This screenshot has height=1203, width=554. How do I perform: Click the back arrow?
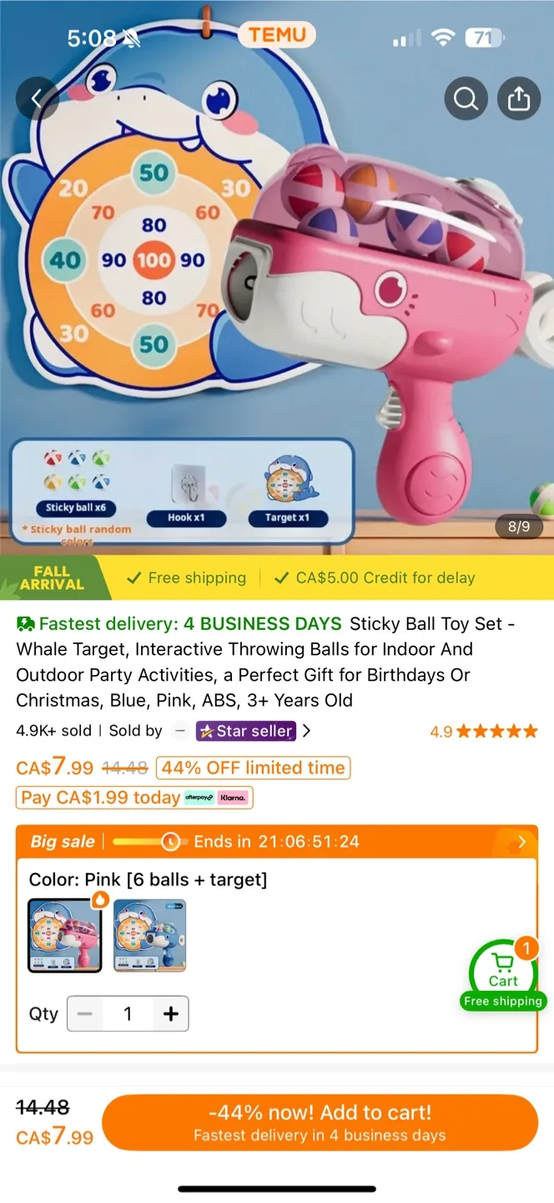coord(37,98)
